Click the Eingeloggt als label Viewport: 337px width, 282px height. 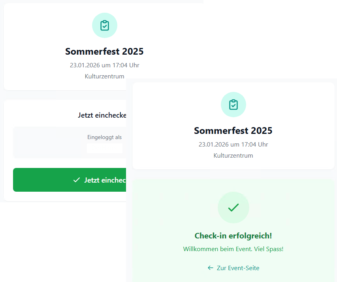[104, 137]
